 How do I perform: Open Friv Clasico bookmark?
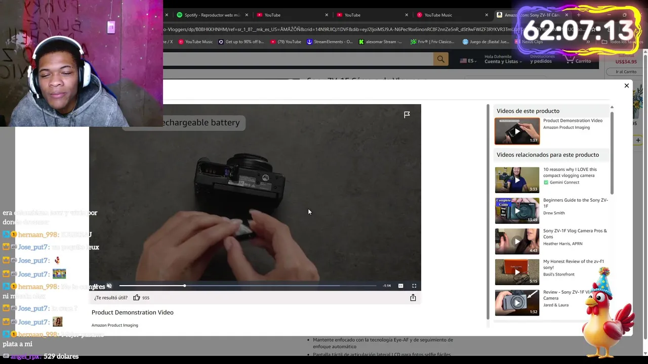[432, 42]
